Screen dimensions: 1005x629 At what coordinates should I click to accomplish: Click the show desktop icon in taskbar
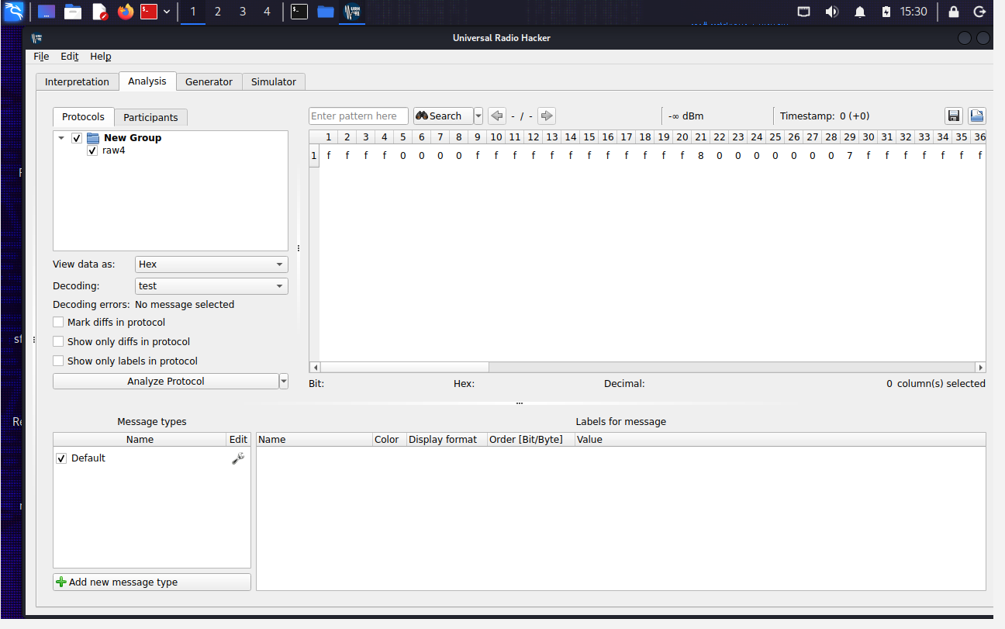(47, 12)
